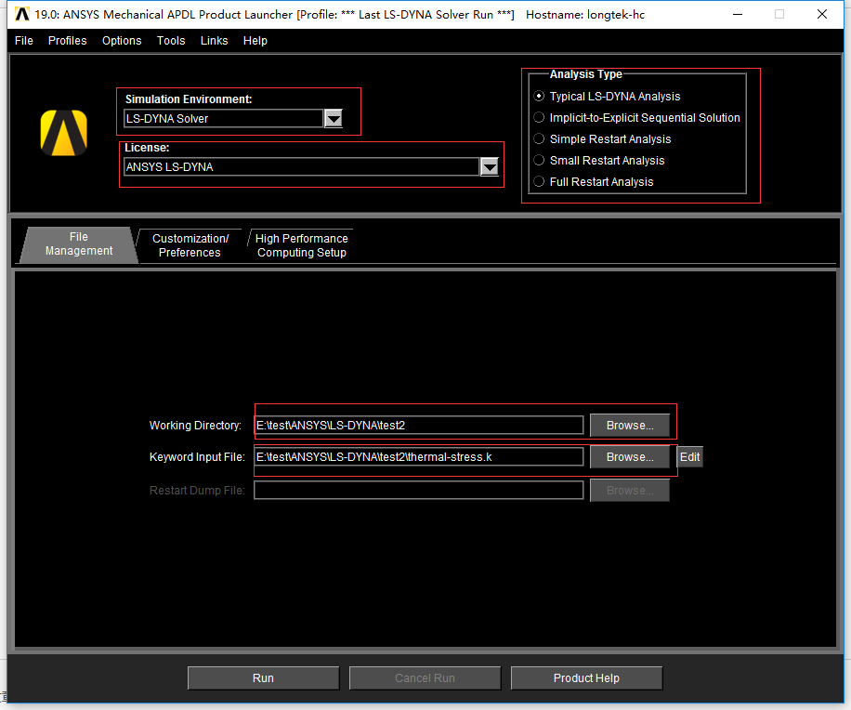Switch to the Customization/Preferences tab
851x710 pixels.
pos(189,243)
